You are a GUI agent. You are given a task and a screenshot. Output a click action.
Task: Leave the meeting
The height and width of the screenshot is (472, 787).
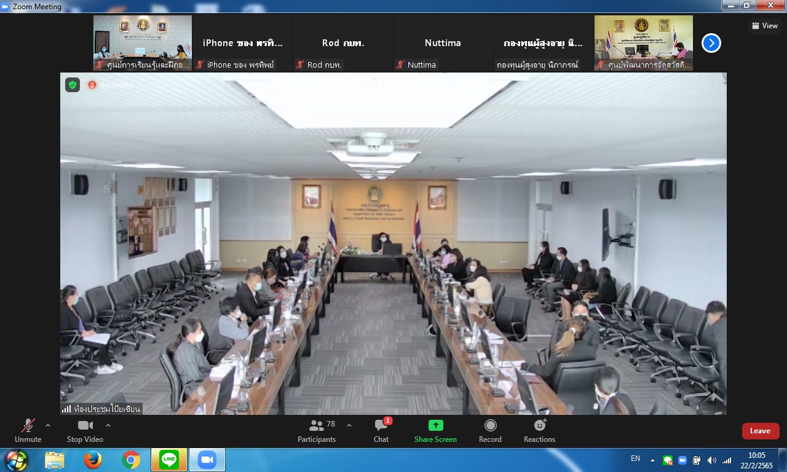click(x=760, y=431)
